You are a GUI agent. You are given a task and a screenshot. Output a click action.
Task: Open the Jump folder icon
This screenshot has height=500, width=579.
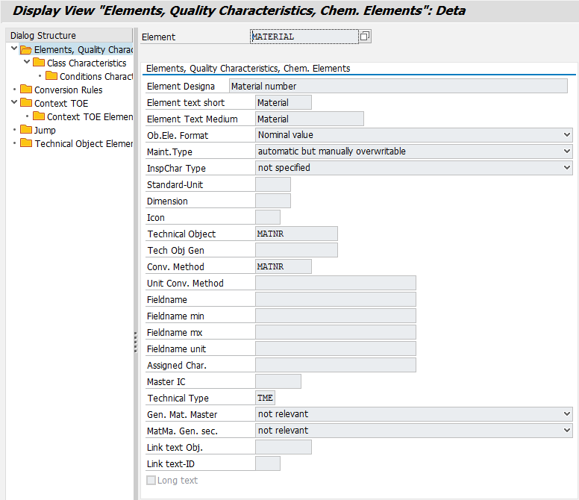click(26, 130)
